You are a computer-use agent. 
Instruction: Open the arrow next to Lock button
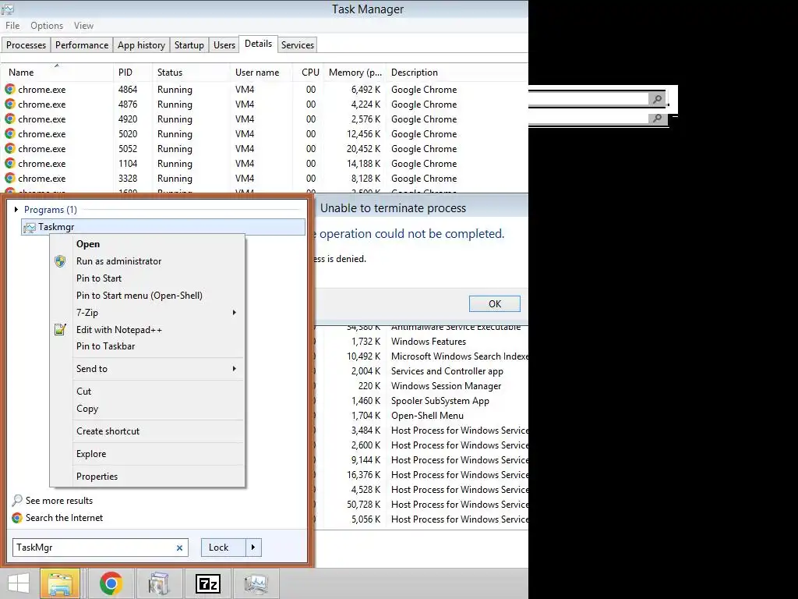click(x=253, y=548)
